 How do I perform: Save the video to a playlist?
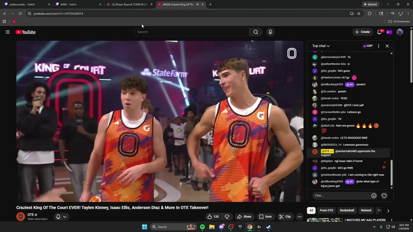click(x=265, y=217)
